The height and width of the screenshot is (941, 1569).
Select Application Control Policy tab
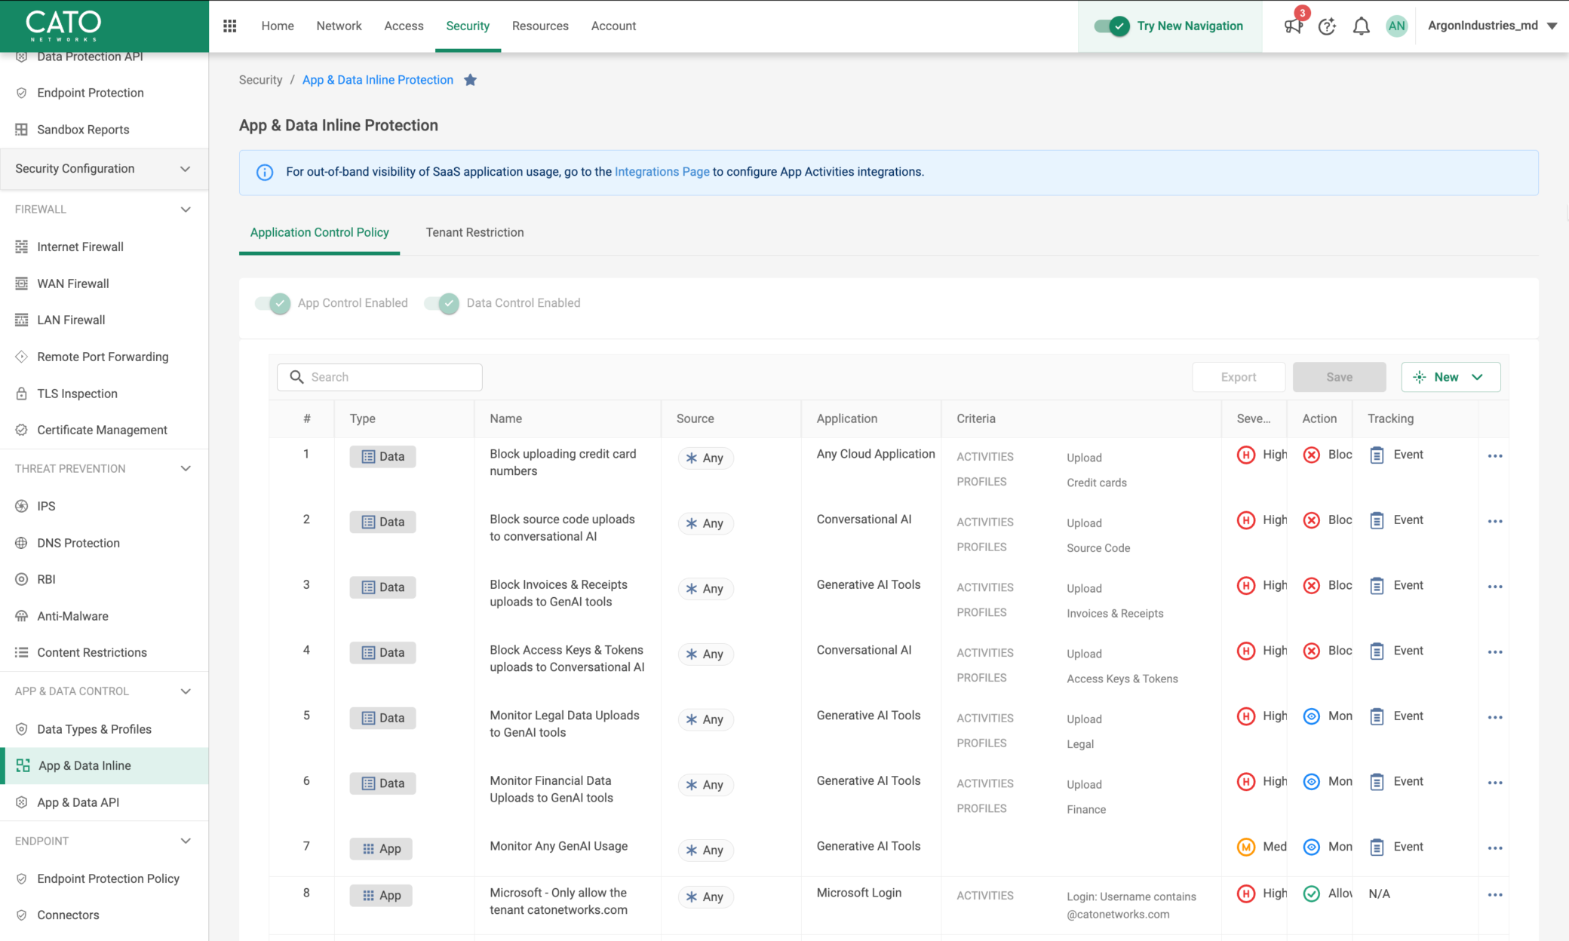point(320,232)
